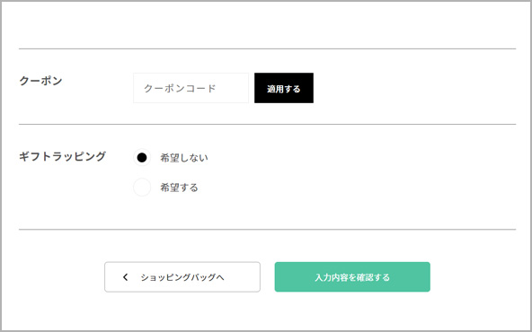Return to the shopping bag page
Screen dimensions: 532x332
[x=182, y=276]
